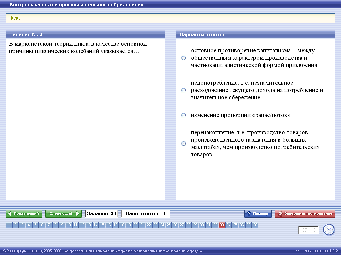Image resolution: width=341 pixels, height=255 pixels.
Task: Jump to question 5
Action: pos(35,225)
